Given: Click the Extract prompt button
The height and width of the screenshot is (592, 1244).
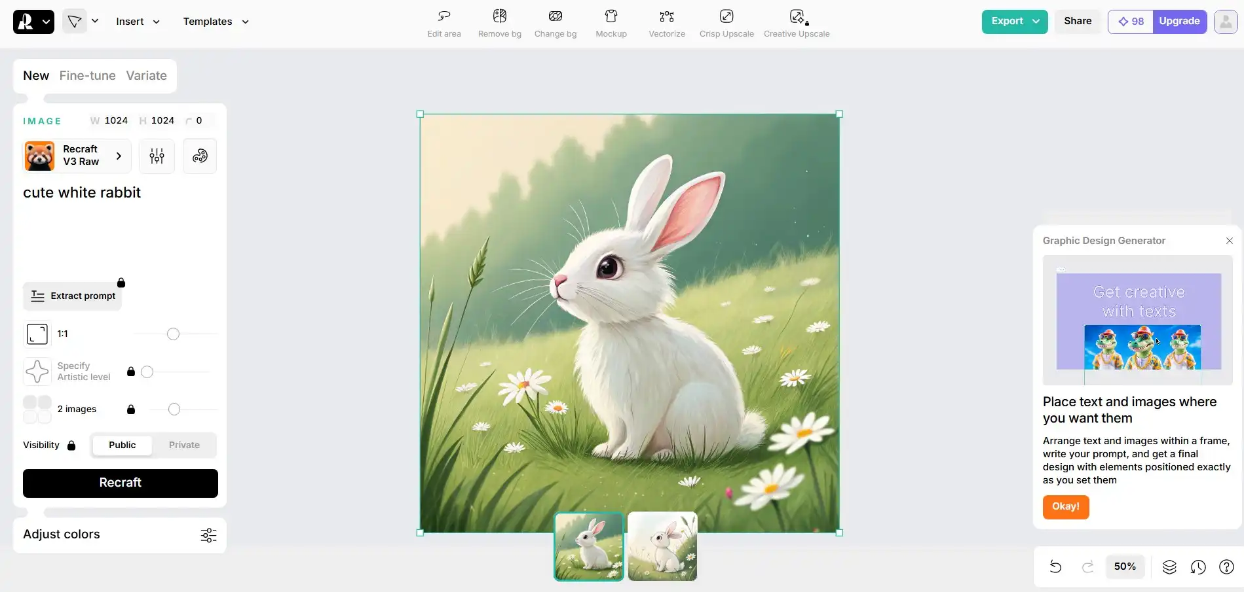Looking at the screenshot, I should (73, 296).
